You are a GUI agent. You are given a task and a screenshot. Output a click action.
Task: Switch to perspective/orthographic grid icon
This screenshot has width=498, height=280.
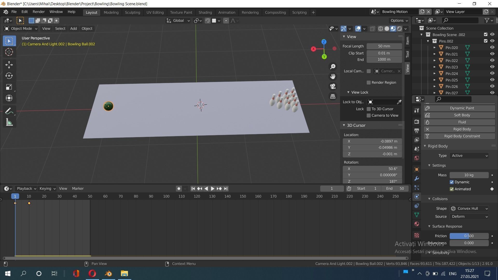click(333, 96)
